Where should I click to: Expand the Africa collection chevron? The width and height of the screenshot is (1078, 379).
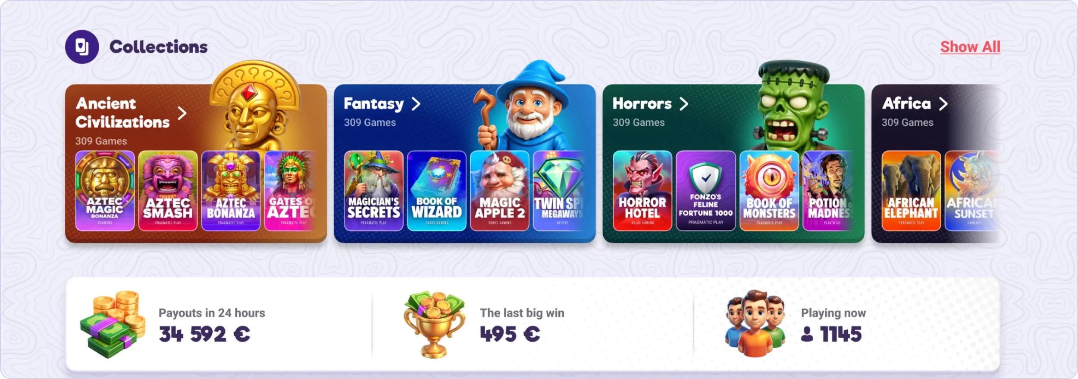click(943, 104)
